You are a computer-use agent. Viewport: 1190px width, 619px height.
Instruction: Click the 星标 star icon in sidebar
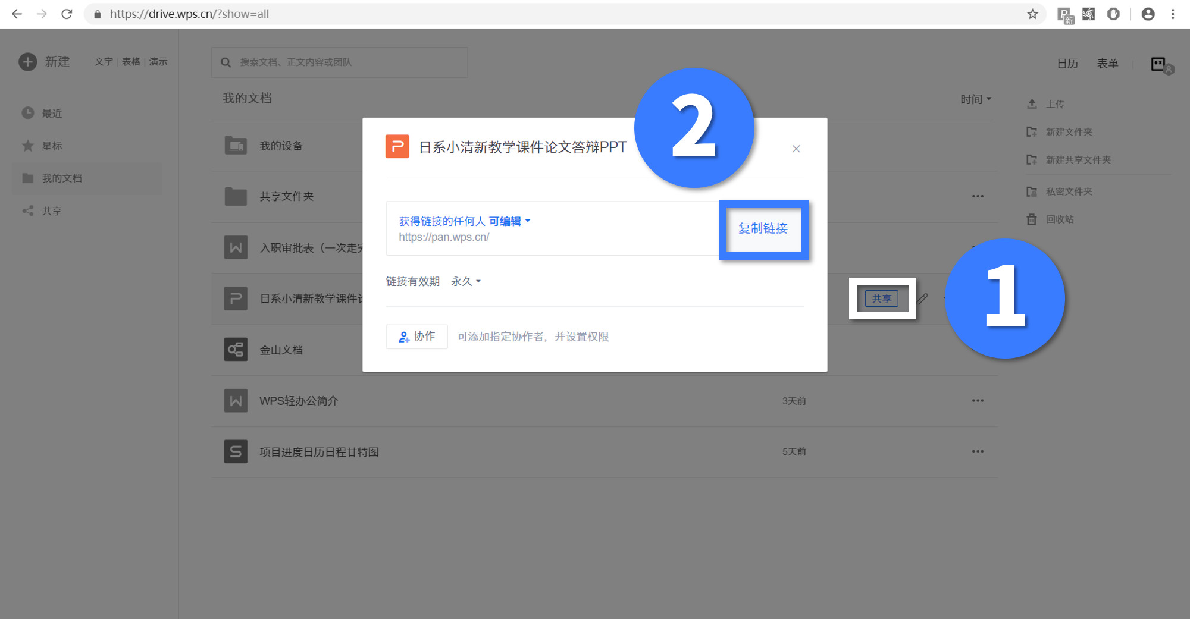tap(27, 146)
